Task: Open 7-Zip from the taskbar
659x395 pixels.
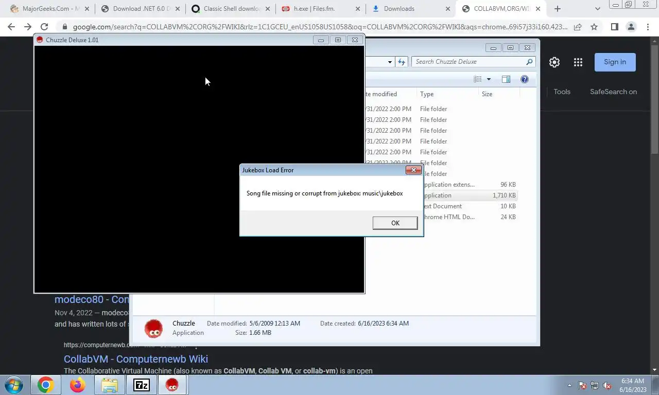Action: coord(142,385)
